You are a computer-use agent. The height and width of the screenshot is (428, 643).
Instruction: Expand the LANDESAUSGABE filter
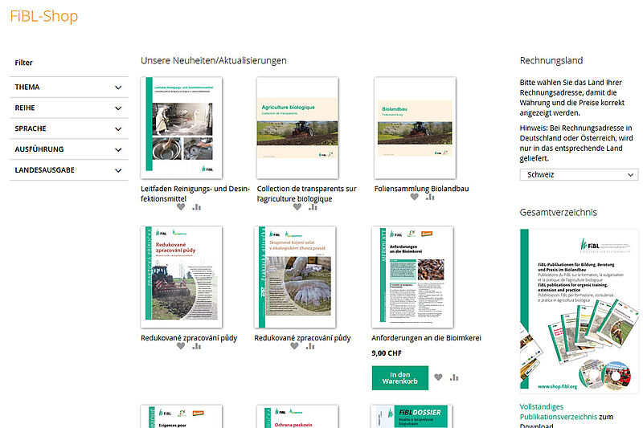[69, 170]
